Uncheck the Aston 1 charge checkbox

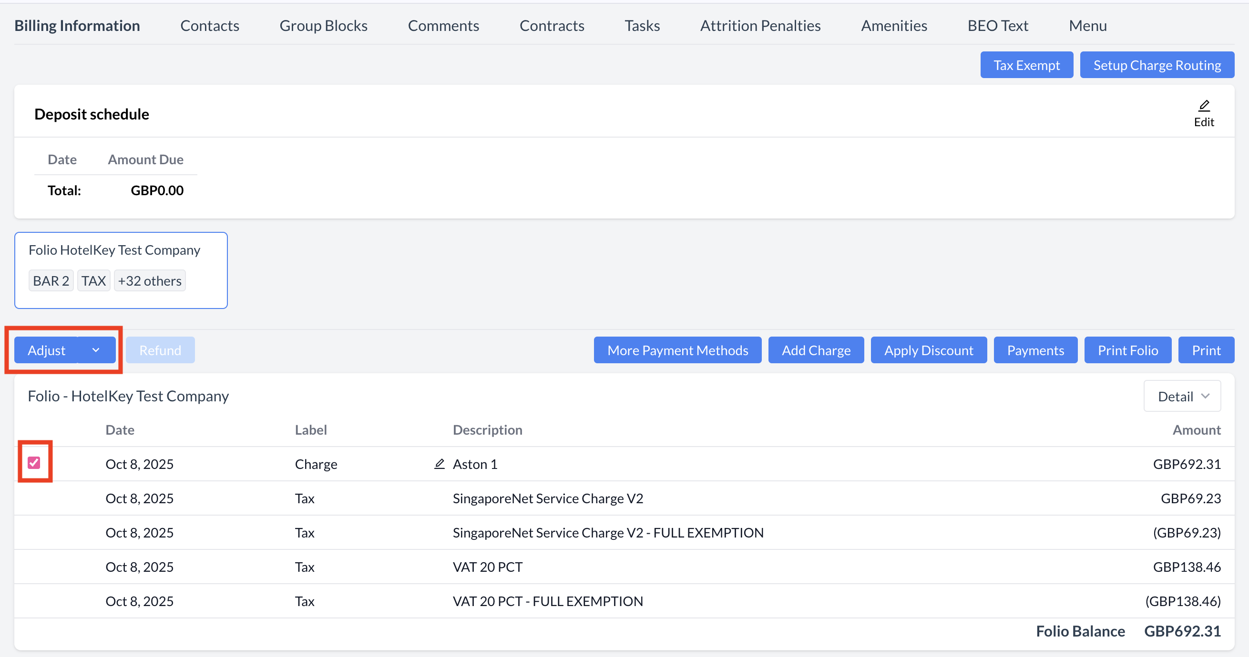coord(34,462)
